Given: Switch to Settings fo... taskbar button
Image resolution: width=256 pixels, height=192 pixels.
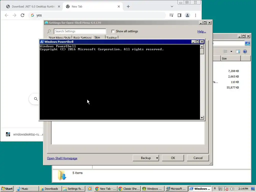Looking at the screenshot, I should tap(73, 189).
